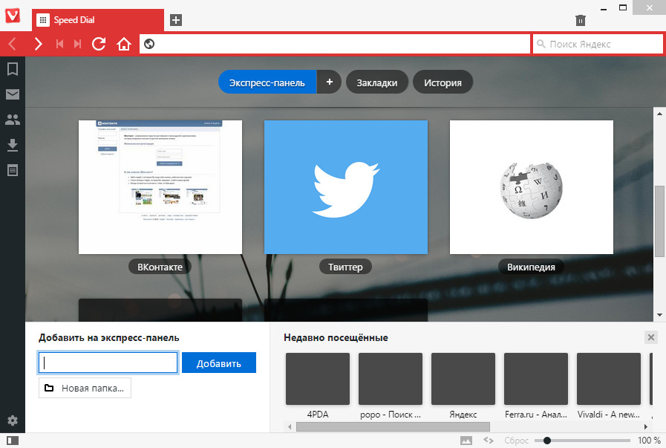Click the Твиттер label
The width and height of the screenshot is (666, 448).
tap(345, 267)
